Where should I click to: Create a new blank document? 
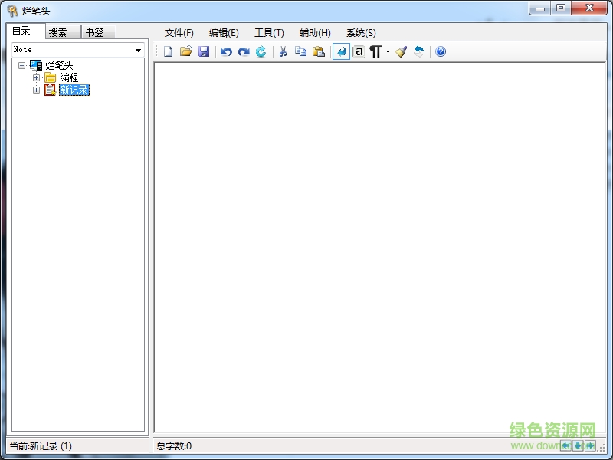[168, 51]
